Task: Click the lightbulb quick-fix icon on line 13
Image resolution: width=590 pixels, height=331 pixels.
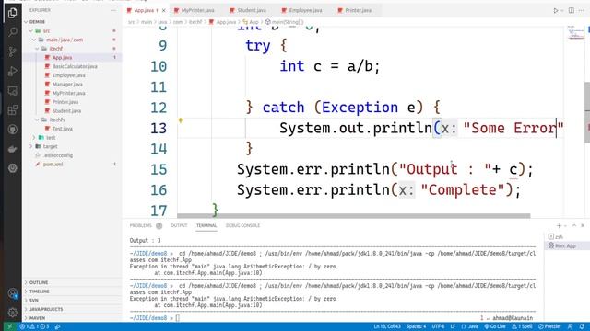Action: (x=181, y=120)
